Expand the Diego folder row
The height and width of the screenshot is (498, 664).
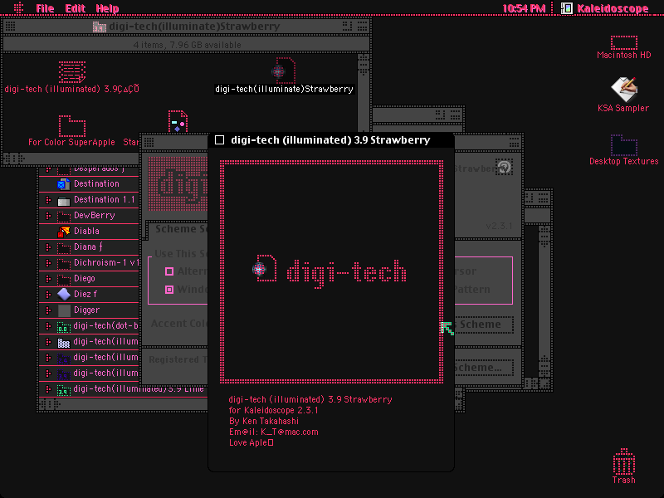[x=48, y=279]
